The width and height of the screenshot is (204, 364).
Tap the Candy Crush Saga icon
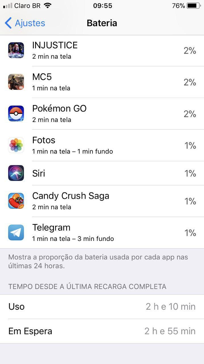[x=16, y=201]
